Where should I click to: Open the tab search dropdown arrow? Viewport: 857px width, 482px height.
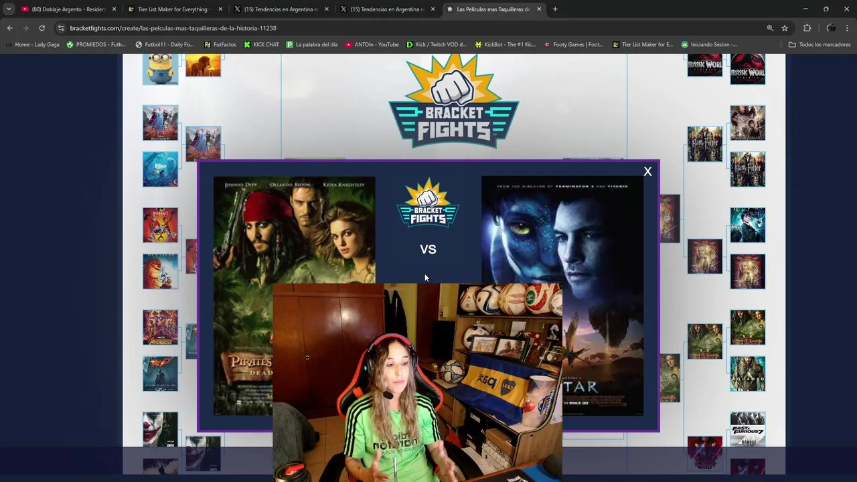pyautogui.click(x=9, y=9)
